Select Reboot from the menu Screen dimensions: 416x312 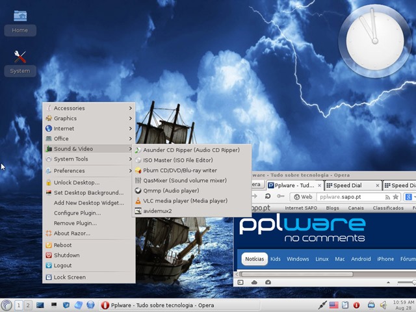tap(89, 245)
